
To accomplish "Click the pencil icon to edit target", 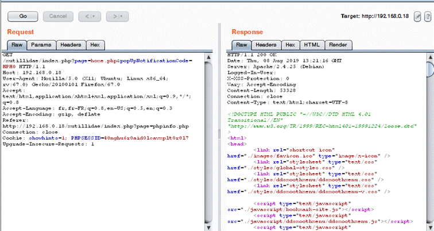I will [x=417, y=17].
